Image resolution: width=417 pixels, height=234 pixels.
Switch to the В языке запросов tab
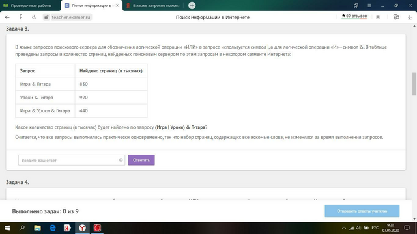(154, 6)
